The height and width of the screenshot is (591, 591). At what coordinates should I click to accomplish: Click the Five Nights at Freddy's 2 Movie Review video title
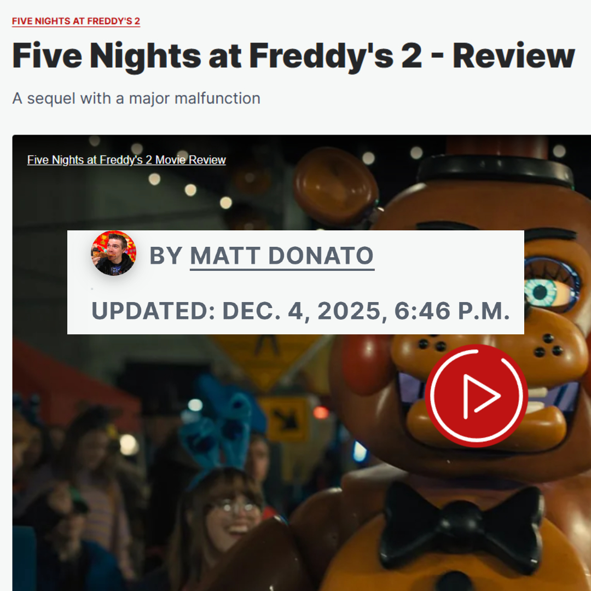pos(126,160)
